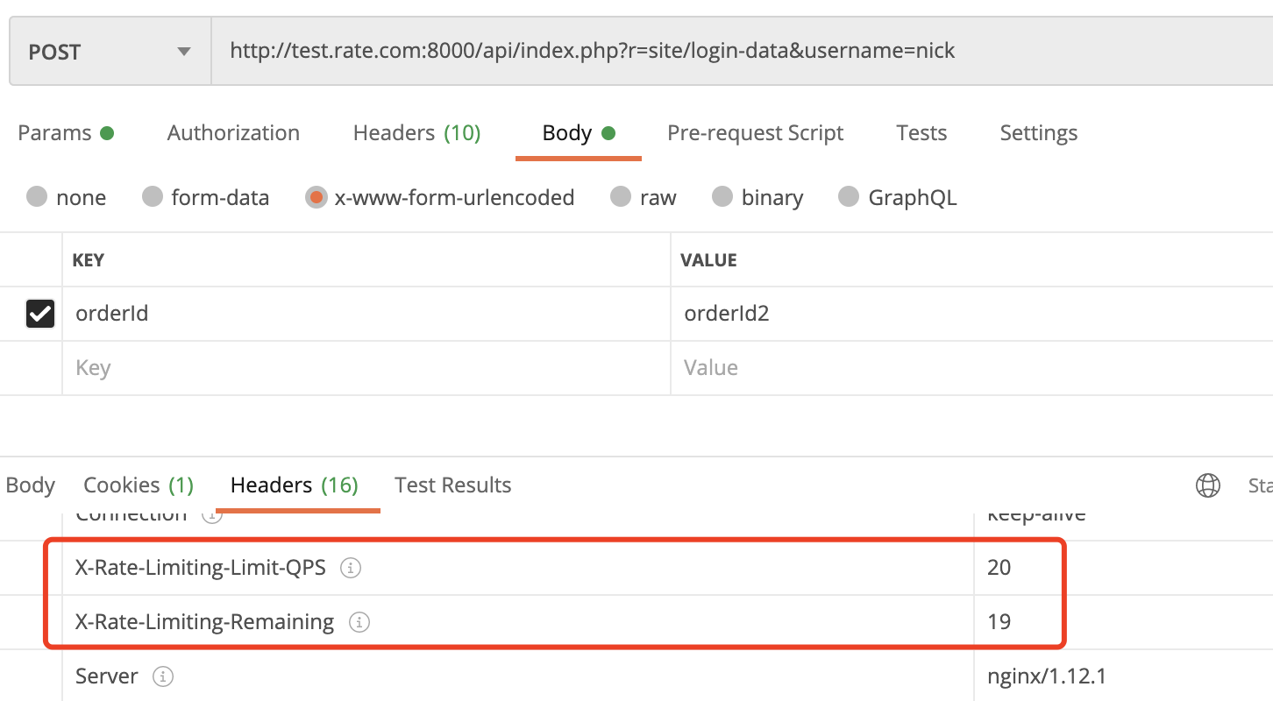Click the orderId2 value cell
1273x701 pixels.
point(972,314)
